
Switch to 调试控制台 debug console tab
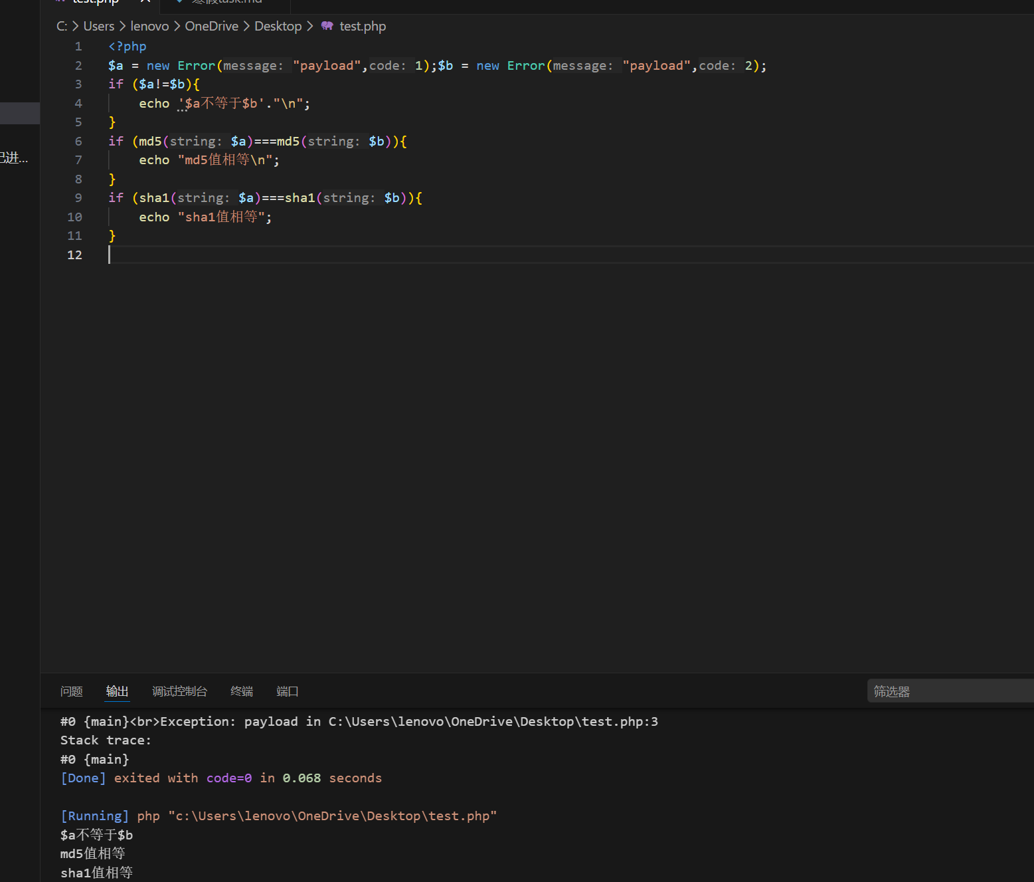coord(179,691)
